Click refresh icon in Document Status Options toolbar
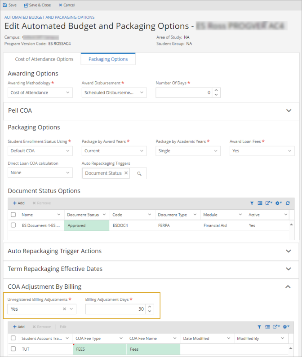Screen dimensions: 302x357 (288, 203)
